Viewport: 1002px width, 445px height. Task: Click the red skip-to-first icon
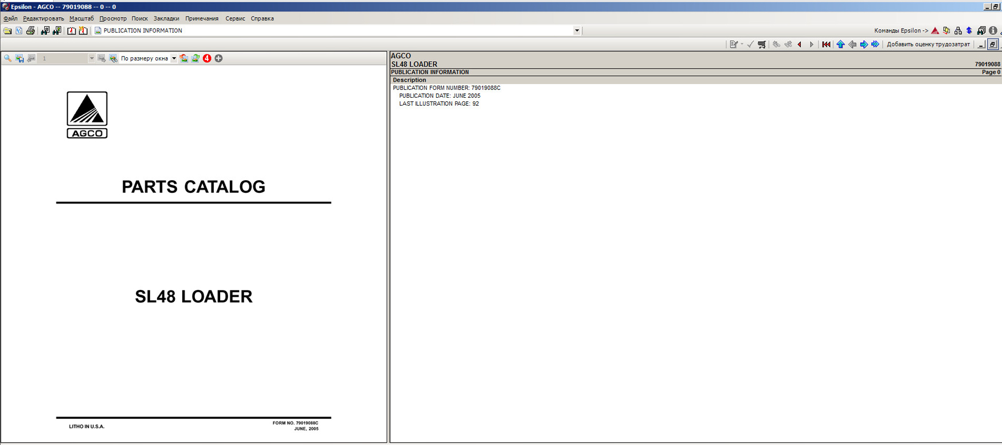(826, 45)
